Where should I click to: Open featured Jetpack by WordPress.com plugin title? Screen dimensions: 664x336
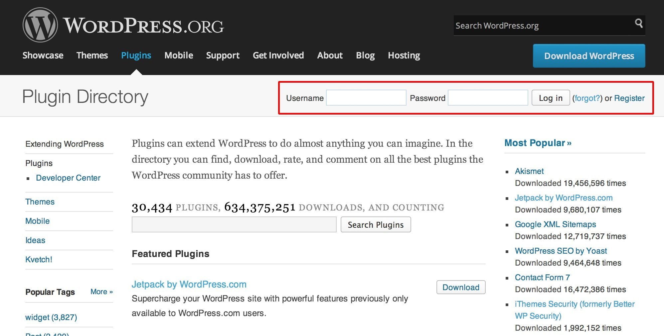pyautogui.click(x=189, y=285)
